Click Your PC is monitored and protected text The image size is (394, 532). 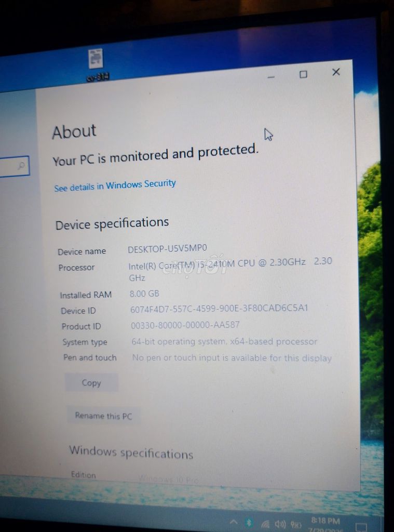pos(155,155)
